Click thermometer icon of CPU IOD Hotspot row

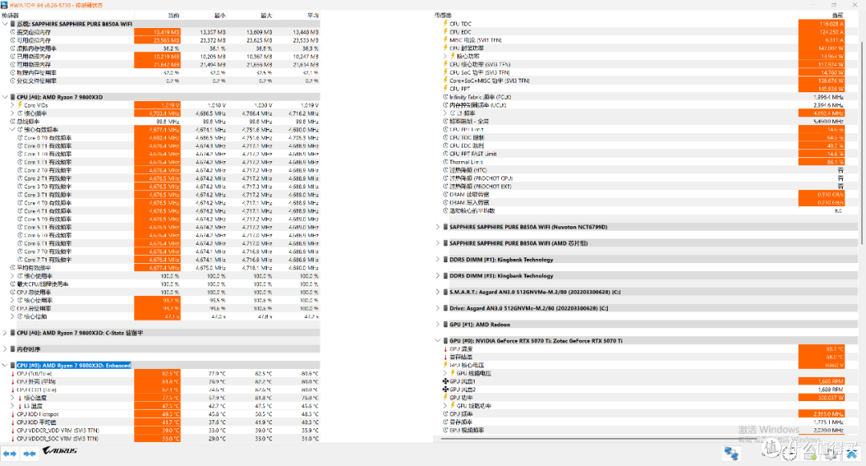[13, 414]
